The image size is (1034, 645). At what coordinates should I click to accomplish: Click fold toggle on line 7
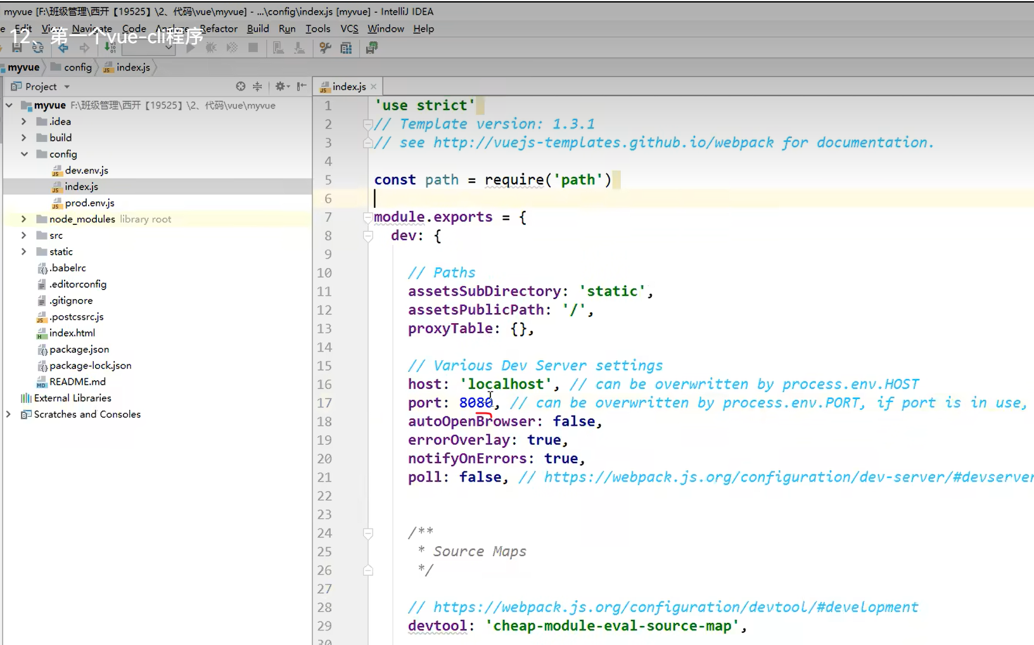pyautogui.click(x=367, y=217)
